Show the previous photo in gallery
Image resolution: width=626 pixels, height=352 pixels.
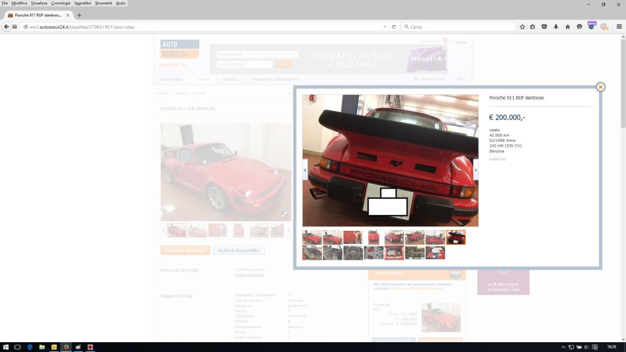(x=305, y=170)
